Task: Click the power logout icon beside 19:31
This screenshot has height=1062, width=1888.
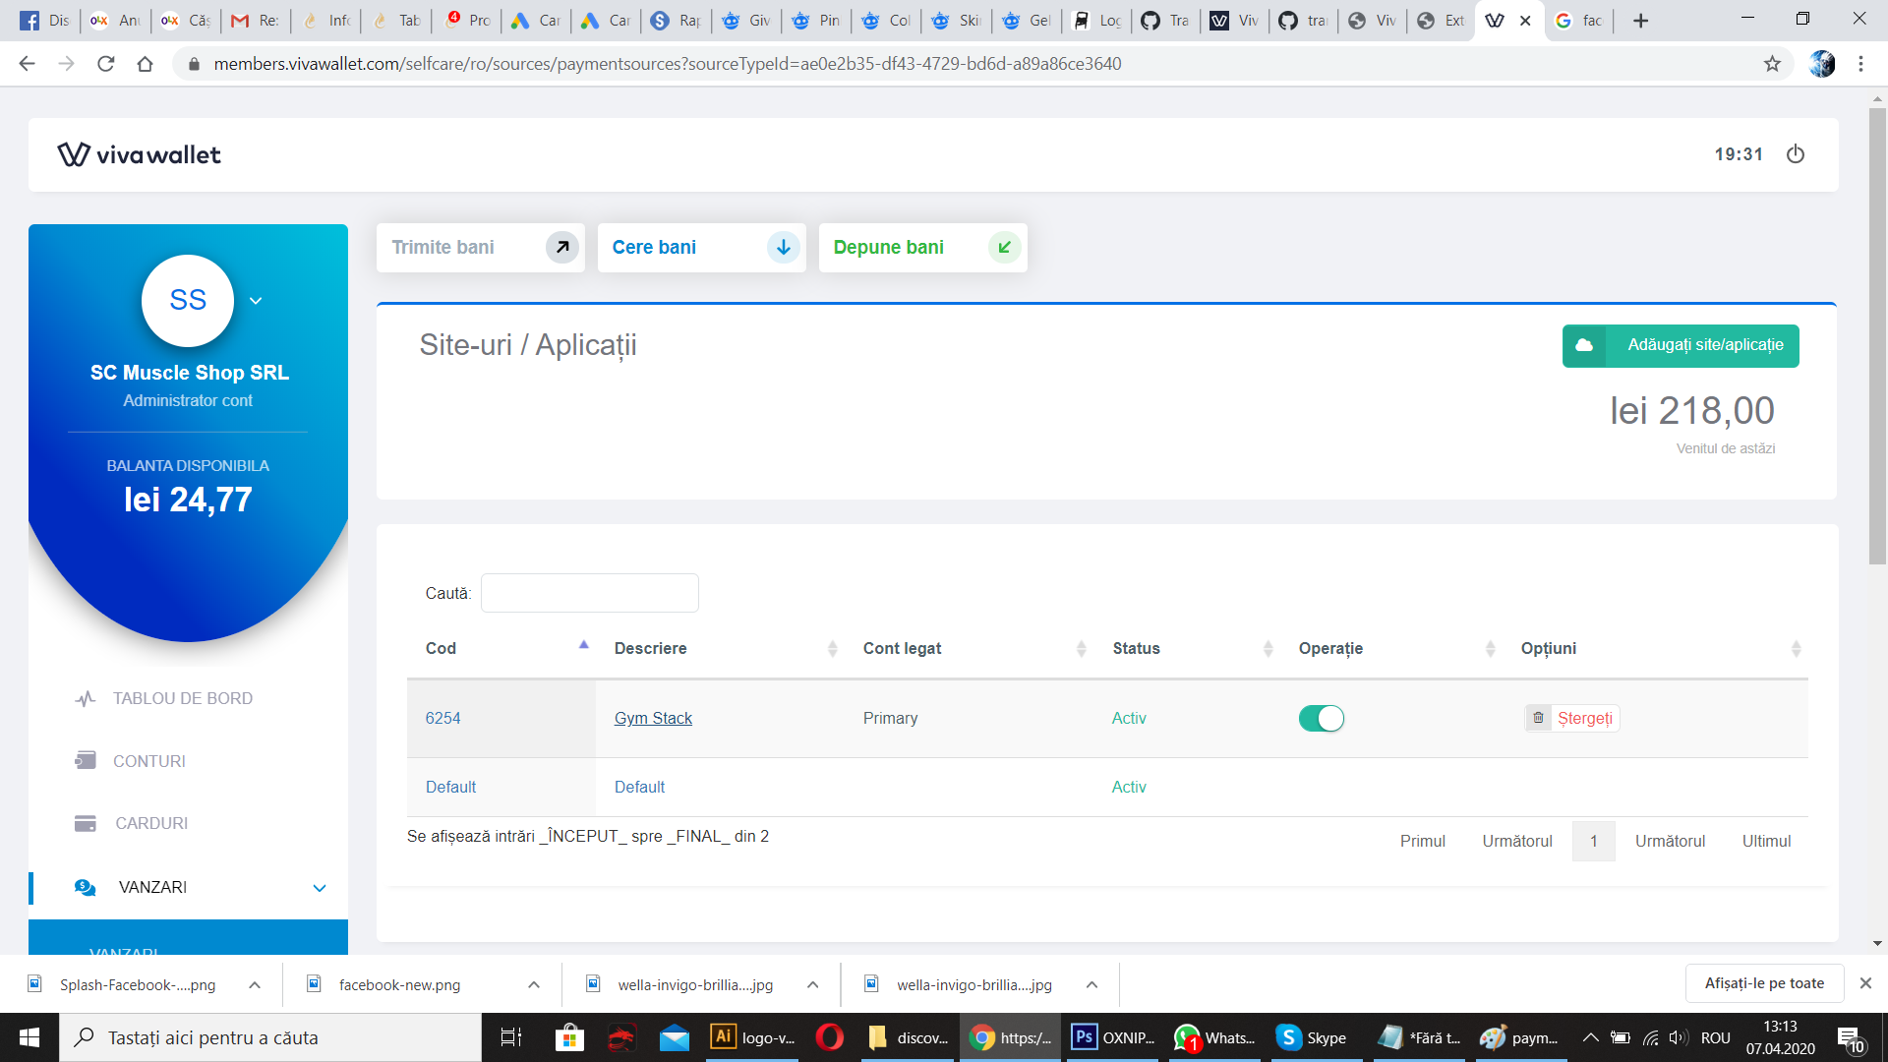Action: pyautogui.click(x=1796, y=154)
